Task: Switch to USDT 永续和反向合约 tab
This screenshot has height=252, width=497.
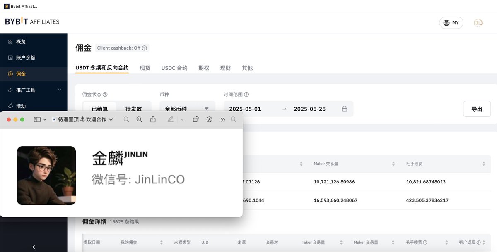Action: click(x=102, y=68)
